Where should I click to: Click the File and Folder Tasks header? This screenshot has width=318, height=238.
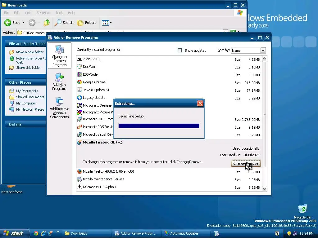25,43
